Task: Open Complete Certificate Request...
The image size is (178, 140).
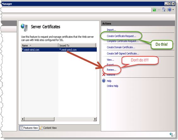Action: pyautogui.click(x=122, y=41)
